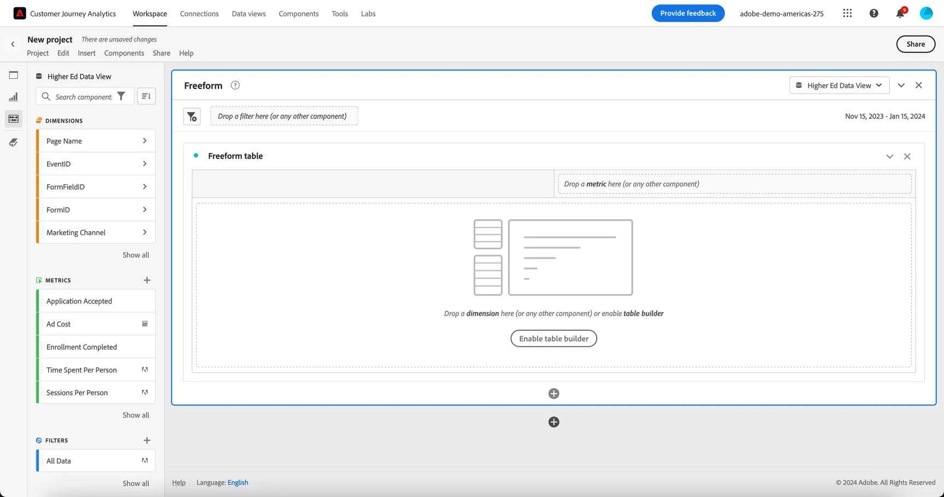Open the data dictionary icon in left rail
The width and height of the screenshot is (944, 497).
click(x=14, y=143)
